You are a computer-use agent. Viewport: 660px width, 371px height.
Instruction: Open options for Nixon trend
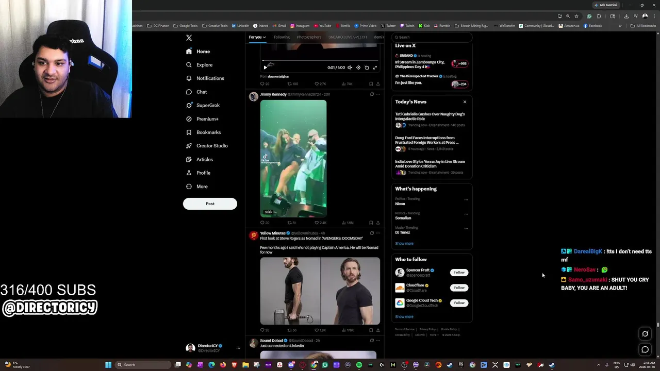click(x=466, y=199)
